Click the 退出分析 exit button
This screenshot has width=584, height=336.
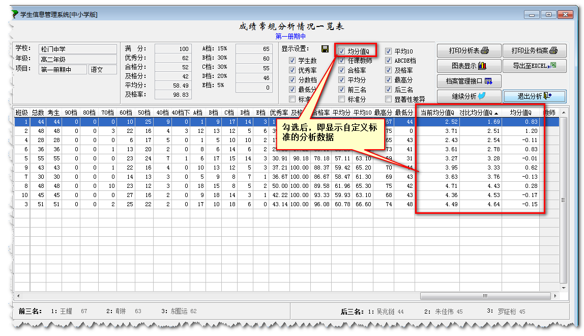click(x=534, y=96)
